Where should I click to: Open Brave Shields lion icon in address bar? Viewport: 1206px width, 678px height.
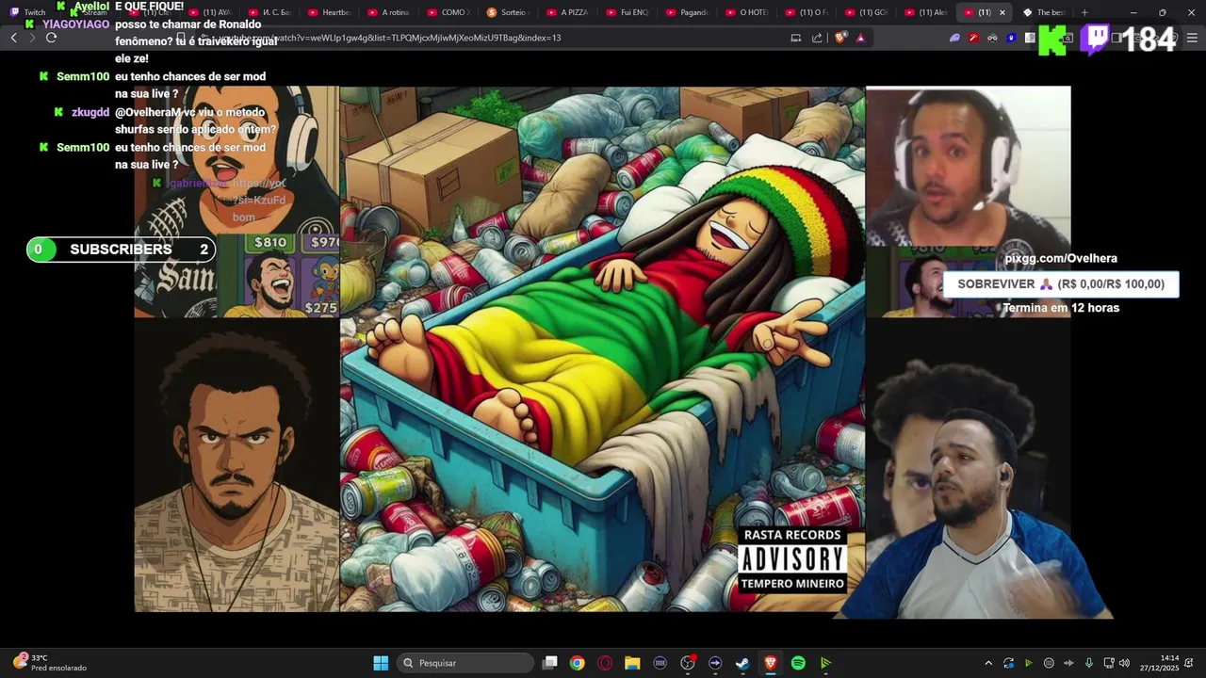point(841,38)
